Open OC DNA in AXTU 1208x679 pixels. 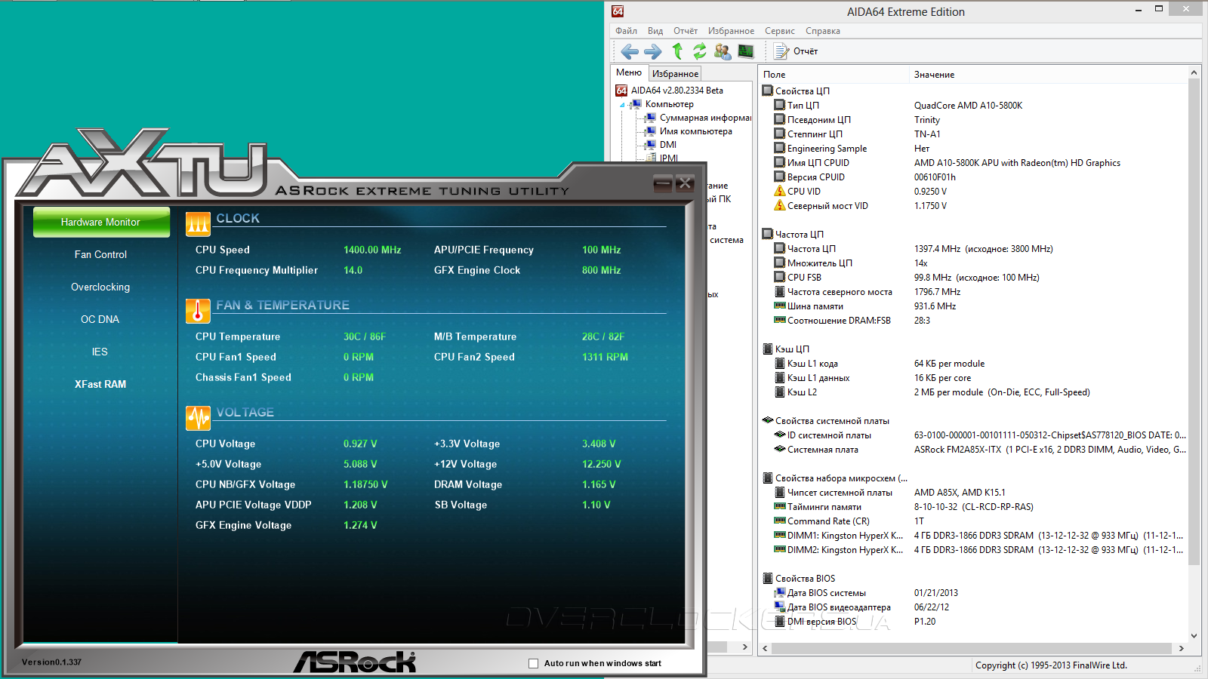pyautogui.click(x=100, y=319)
